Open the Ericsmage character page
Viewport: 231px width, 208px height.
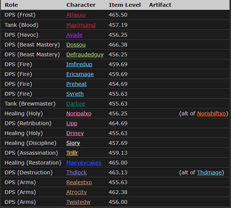point(80,74)
